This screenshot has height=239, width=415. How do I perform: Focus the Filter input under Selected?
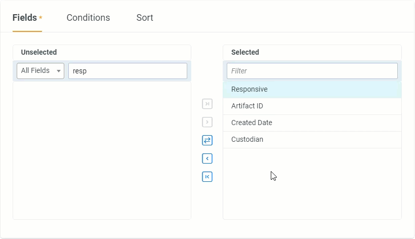tap(312, 71)
